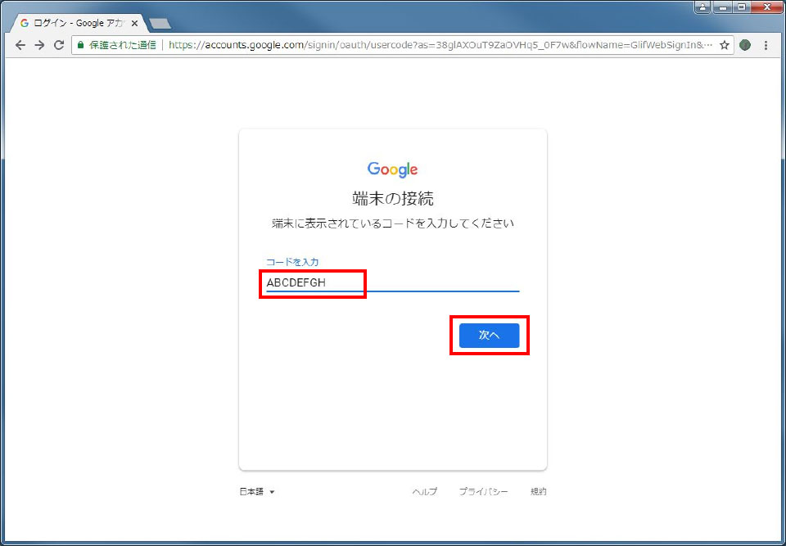This screenshot has width=786, height=546.
Task: Close the Google login tab
Action: pos(134,24)
